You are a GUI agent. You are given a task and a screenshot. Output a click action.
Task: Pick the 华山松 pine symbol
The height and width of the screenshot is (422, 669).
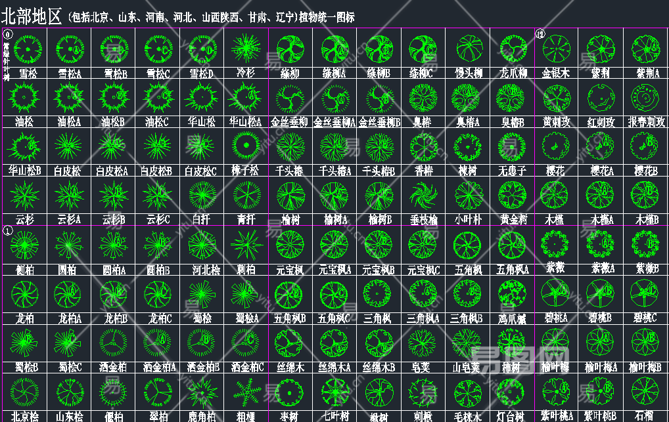[x=200, y=97]
